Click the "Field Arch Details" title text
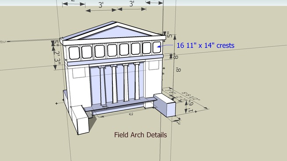Image resolution: width=287 pixels, height=161 pixels. pyautogui.click(x=140, y=135)
